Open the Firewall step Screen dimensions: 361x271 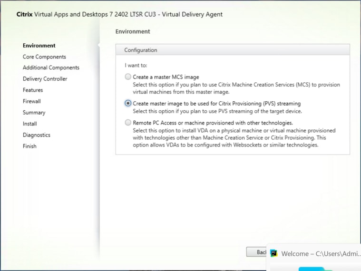31,101
